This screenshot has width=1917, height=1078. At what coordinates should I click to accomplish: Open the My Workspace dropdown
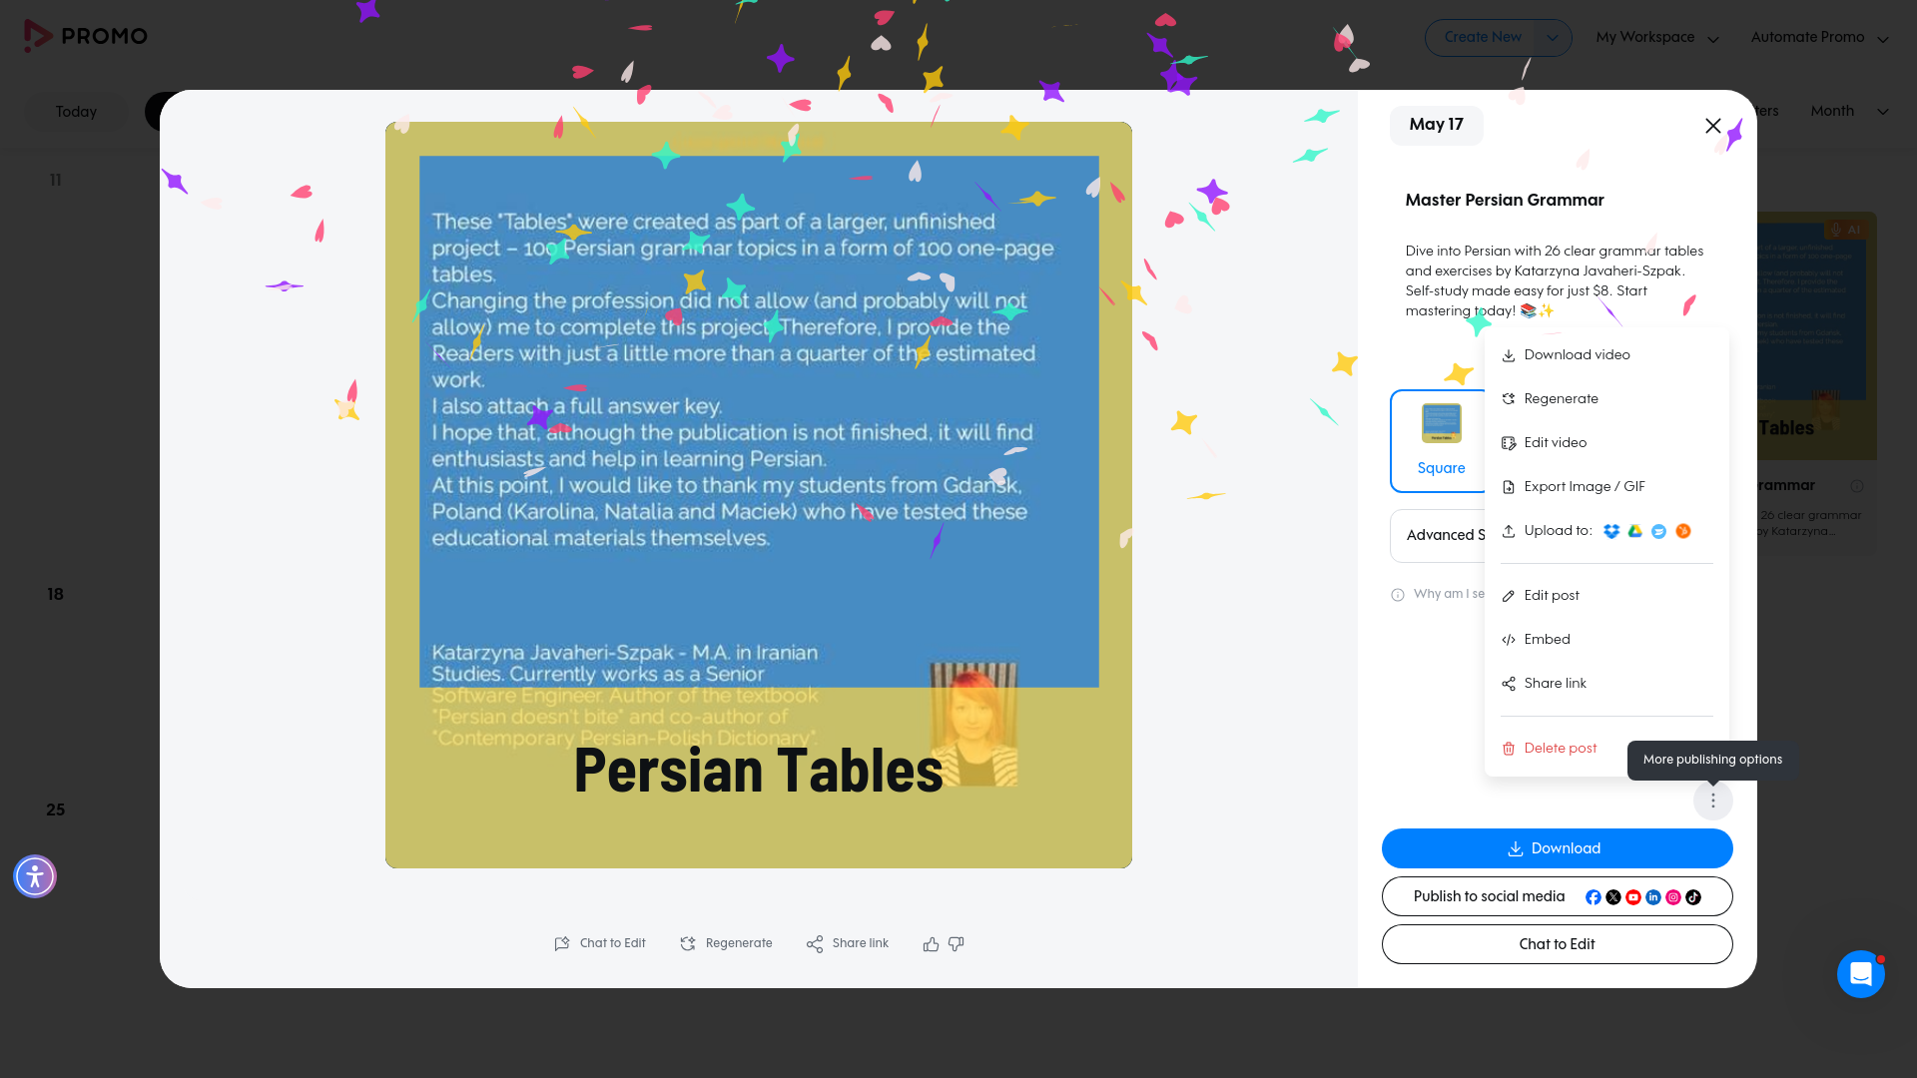tap(1657, 38)
